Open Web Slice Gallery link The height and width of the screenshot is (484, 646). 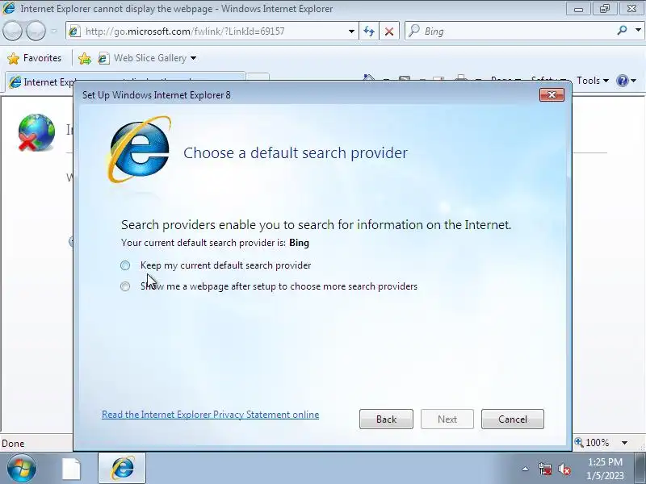click(x=150, y=58)
